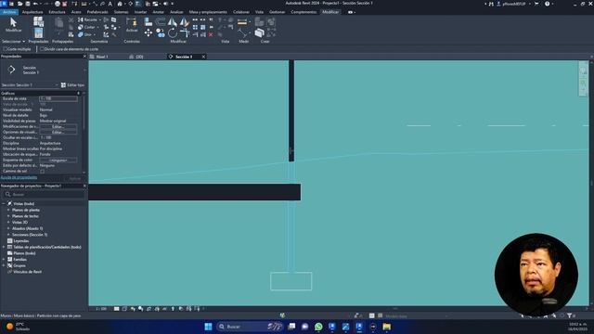Click default 3D view house icon
The image size is (594, 334).
click(x=121, y=4)
